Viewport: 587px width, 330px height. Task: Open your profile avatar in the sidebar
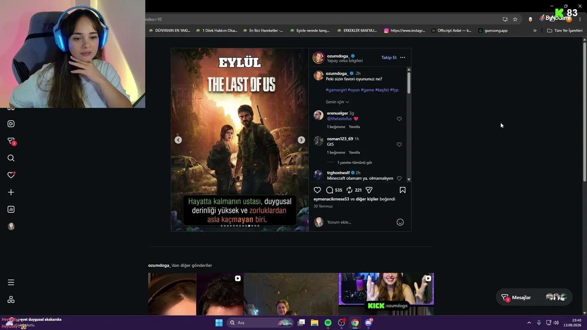tap(11, 226)
